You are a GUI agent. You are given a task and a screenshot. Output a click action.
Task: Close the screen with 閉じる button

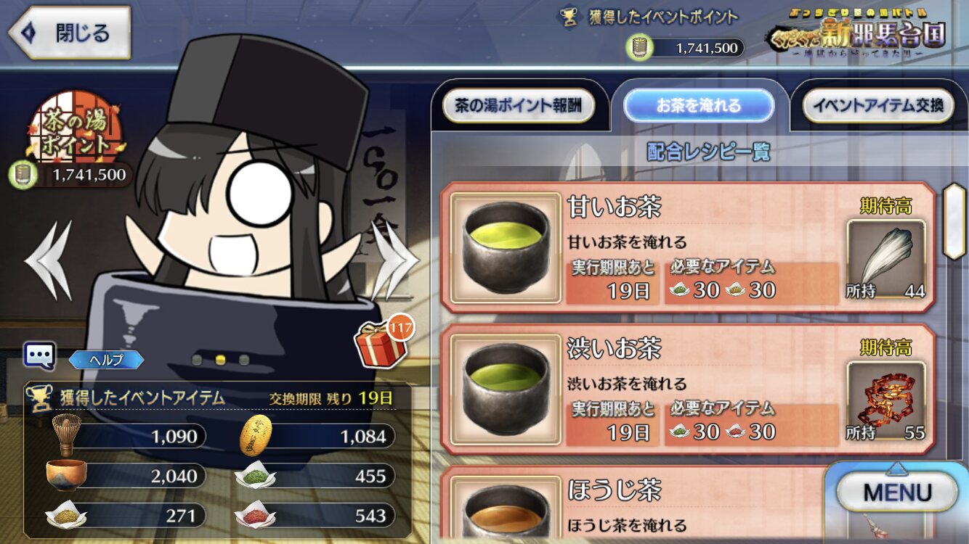click(x=69, y=33)
